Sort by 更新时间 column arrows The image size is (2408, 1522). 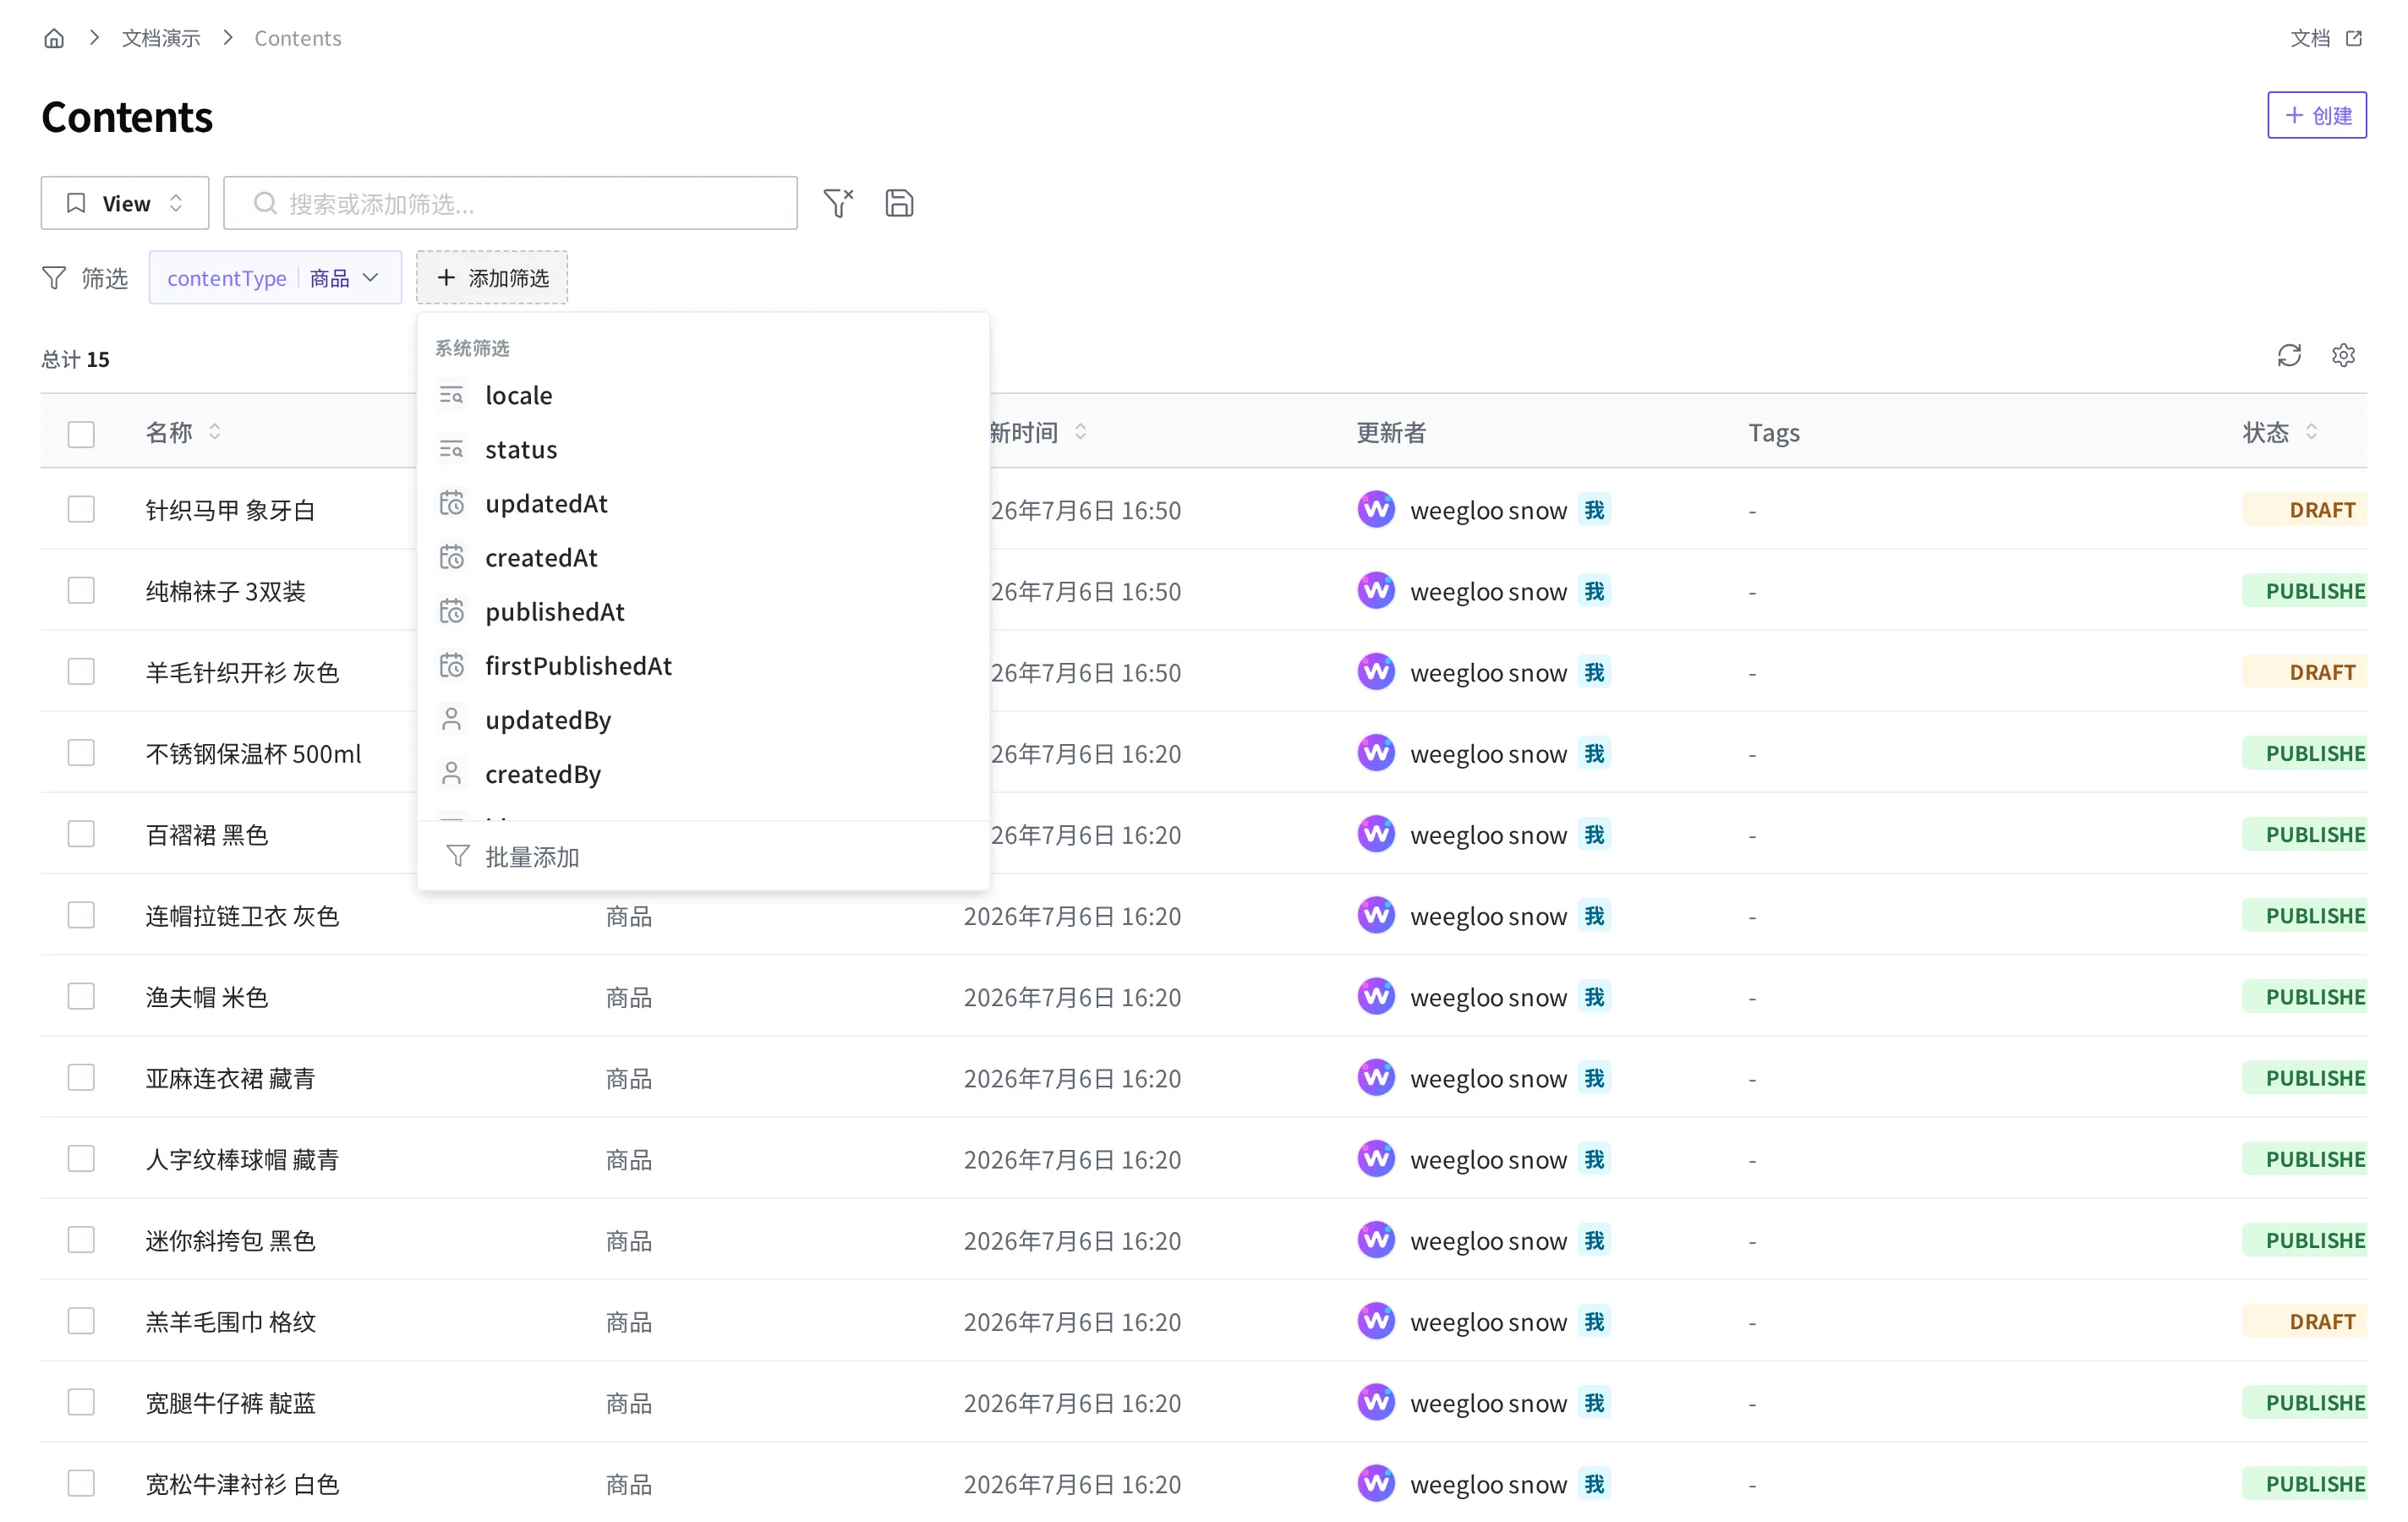pos(1080,432)
